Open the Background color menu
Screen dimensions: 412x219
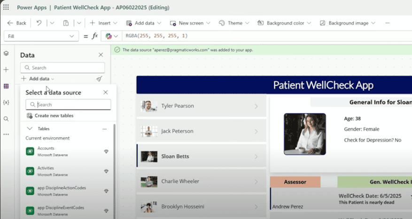point(284,23)
